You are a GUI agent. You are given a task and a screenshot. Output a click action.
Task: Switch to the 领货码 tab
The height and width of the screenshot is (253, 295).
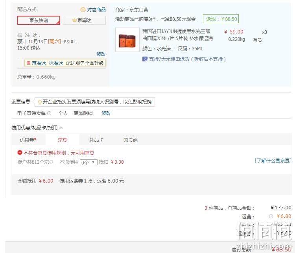[130, 140]
